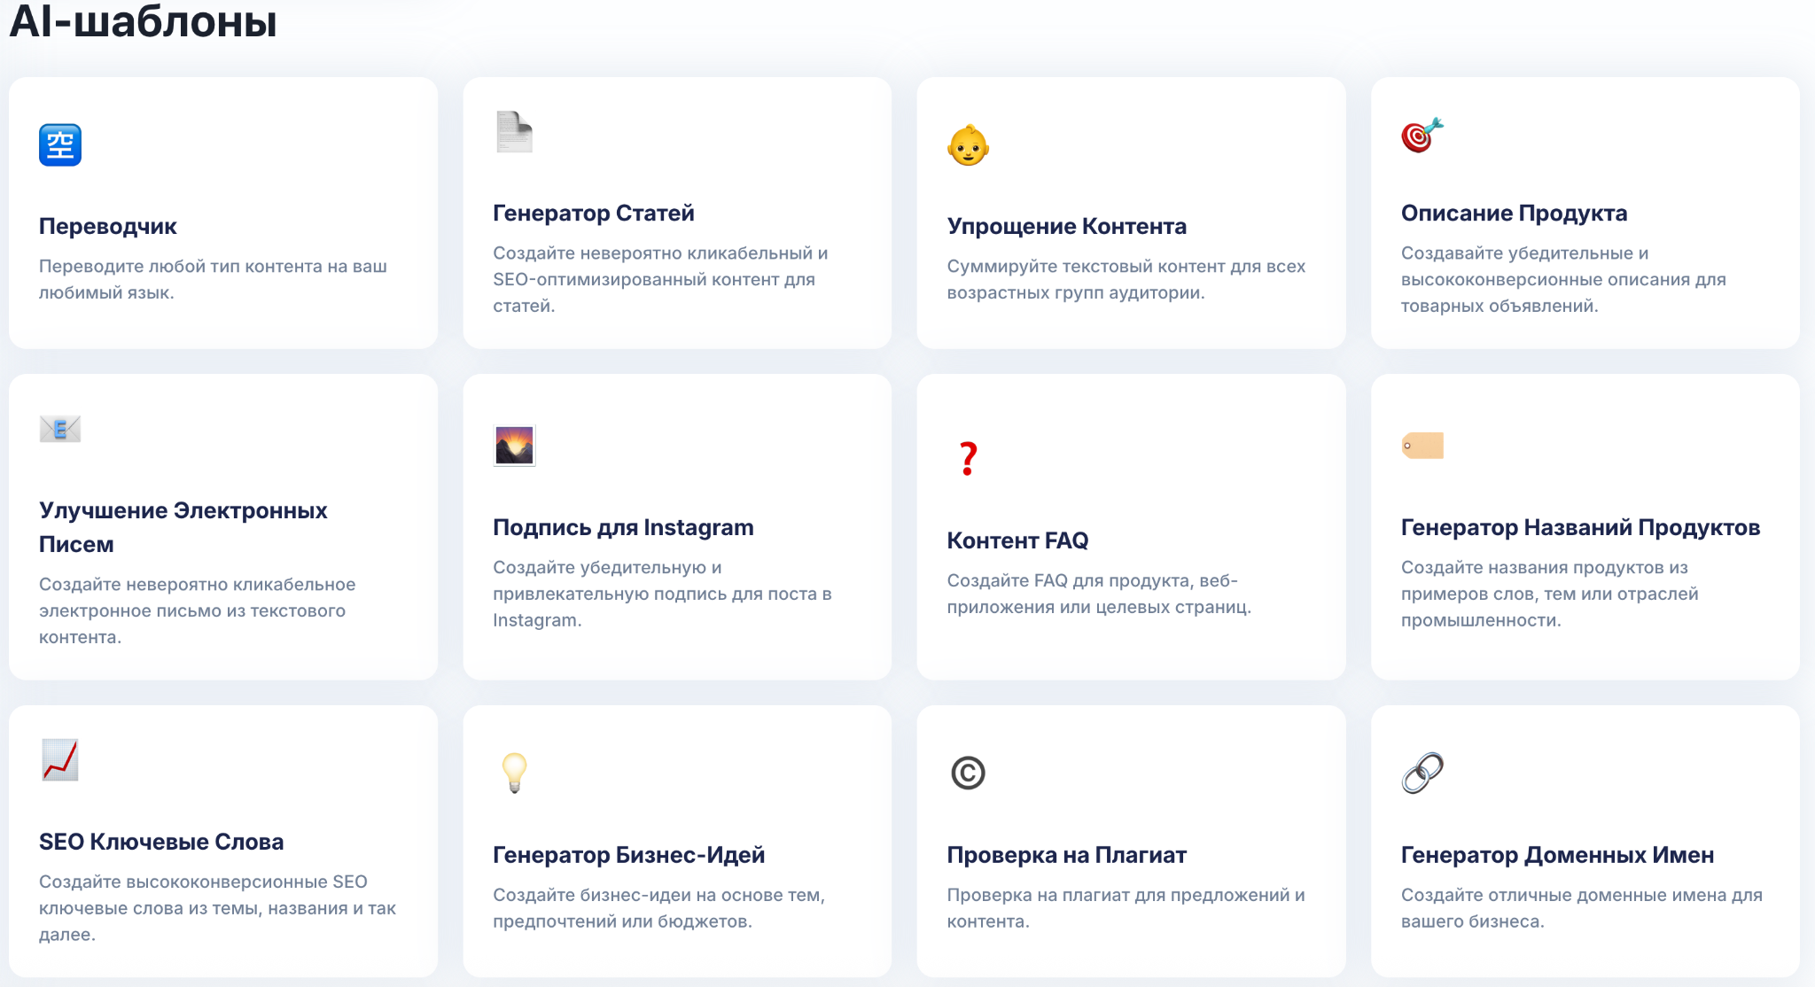Click the target dart icon
The width and height of the screenshot is (1815, 987).
click(1422, 135)
